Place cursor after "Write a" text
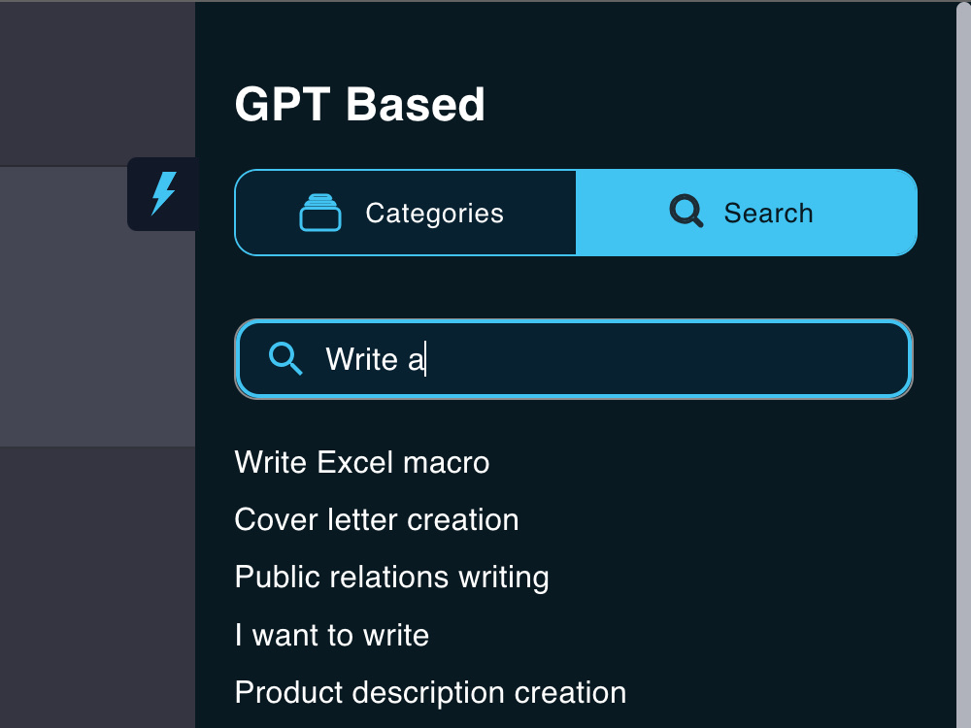 425,359
